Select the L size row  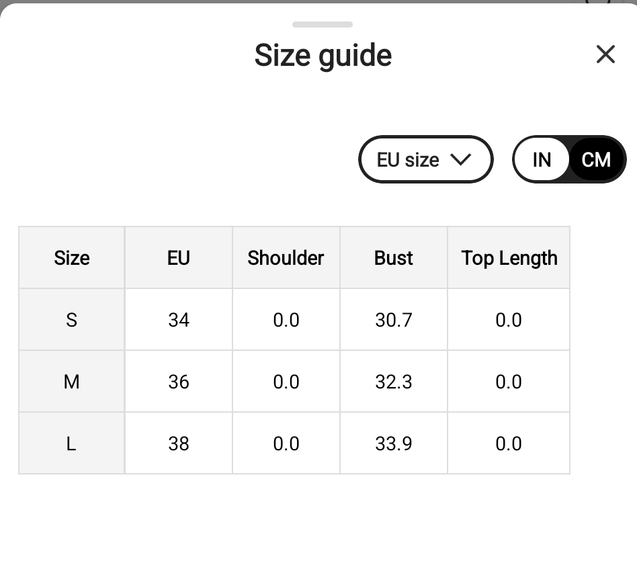pyautogui.click(x=71, y=442)
